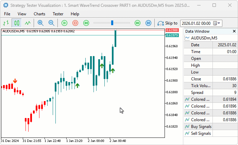Minimize the Strategy Tester window
The width and height of the screenshot is (238, 145).
(x=199, y=5)
